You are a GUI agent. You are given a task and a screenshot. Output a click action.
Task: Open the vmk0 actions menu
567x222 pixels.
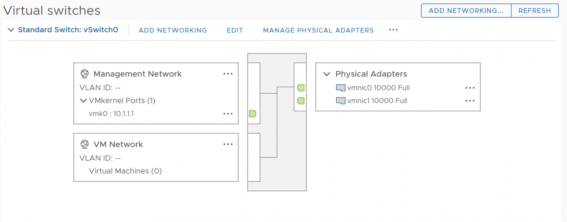click(x=228, y=114)
